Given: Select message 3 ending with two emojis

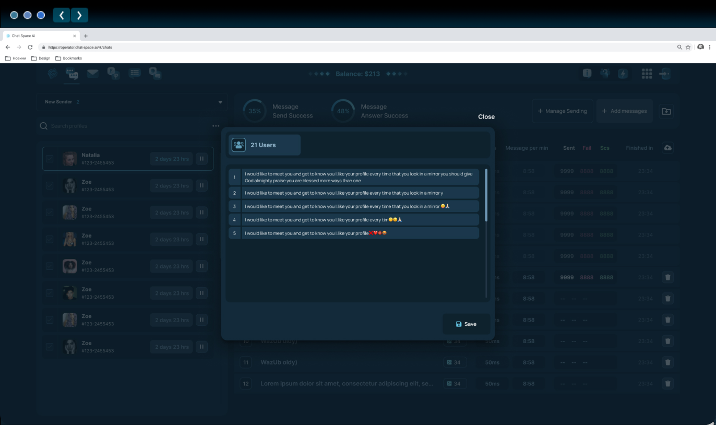Looking at the screenshot, I should click(x=354, y=206).
